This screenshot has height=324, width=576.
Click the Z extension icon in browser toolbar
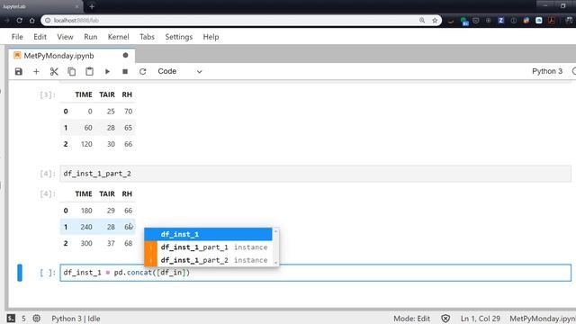click(500, 21)
